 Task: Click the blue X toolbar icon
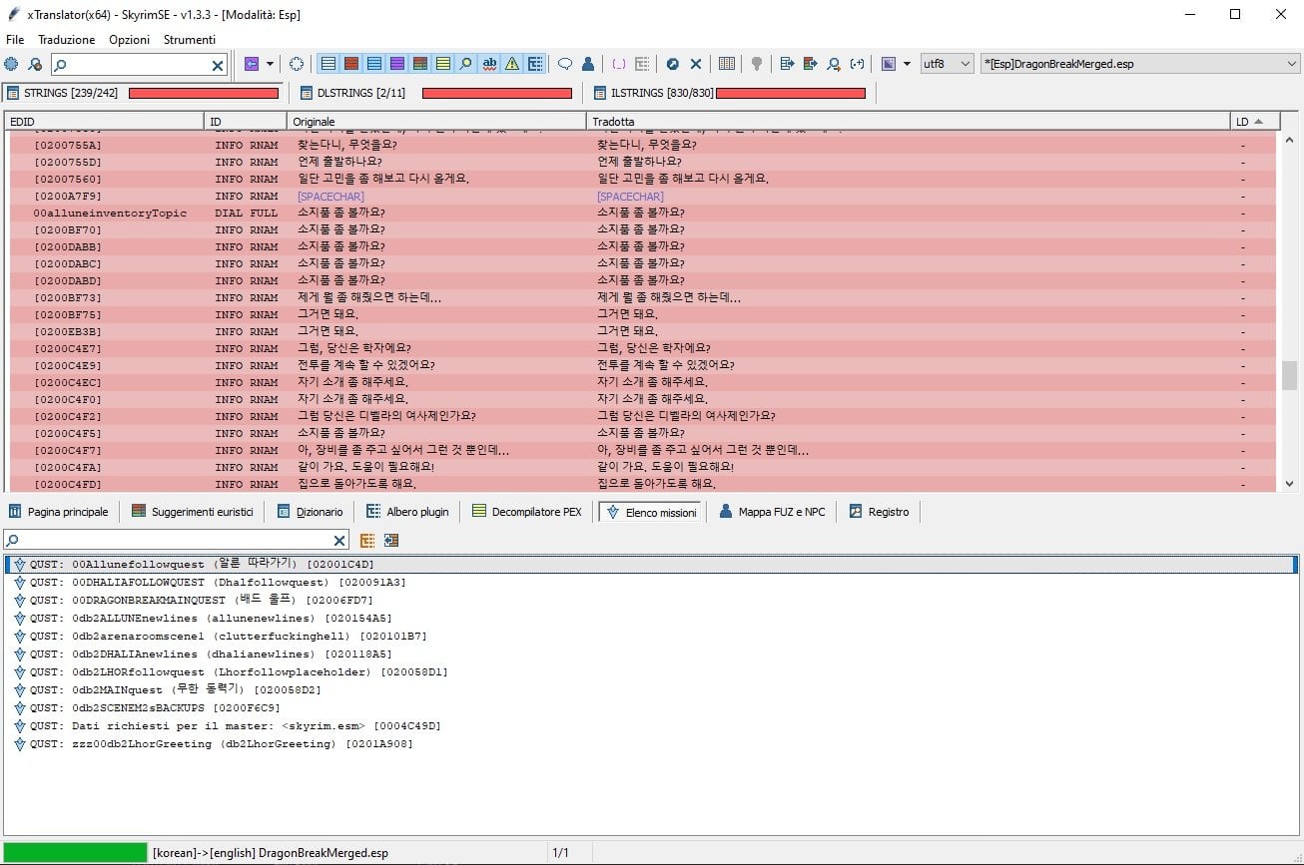click(x=696, y=64)
